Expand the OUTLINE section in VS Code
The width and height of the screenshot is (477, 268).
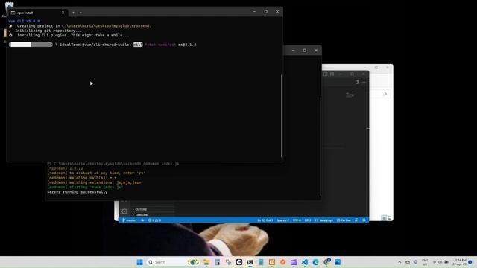[141, 209]
